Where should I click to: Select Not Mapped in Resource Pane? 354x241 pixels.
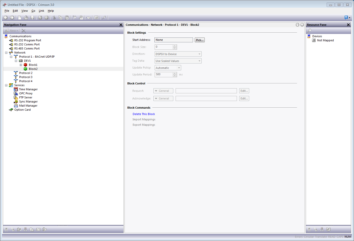325,40
